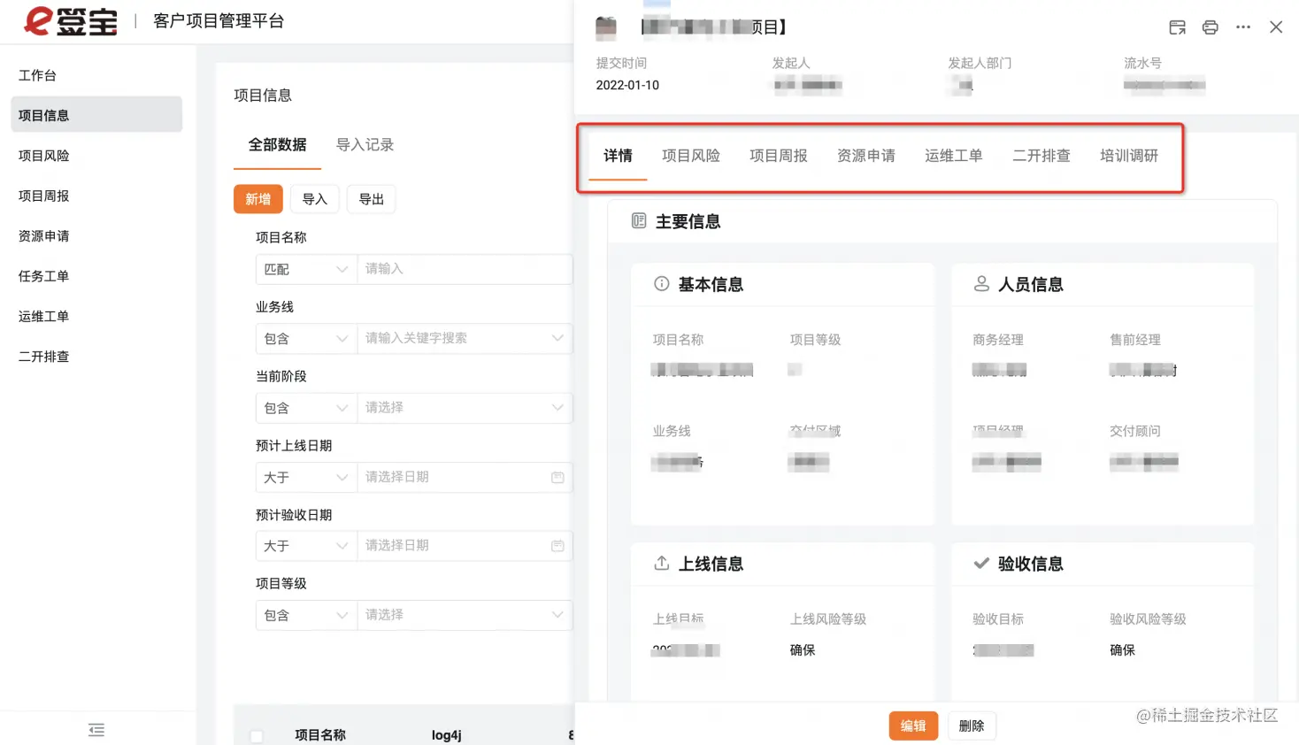The width and height of the screenshot is (1299, 745).
Task: Switch to 培训调研 tab
Action: click(1129, 156)
